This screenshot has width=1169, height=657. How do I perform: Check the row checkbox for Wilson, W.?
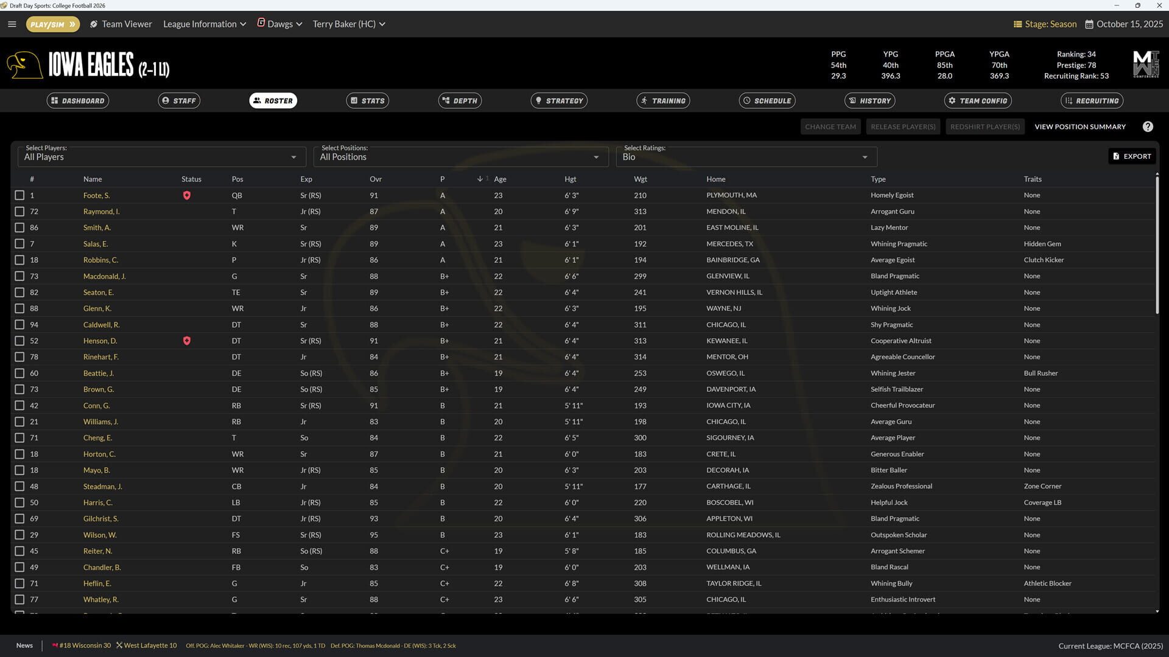20,535
